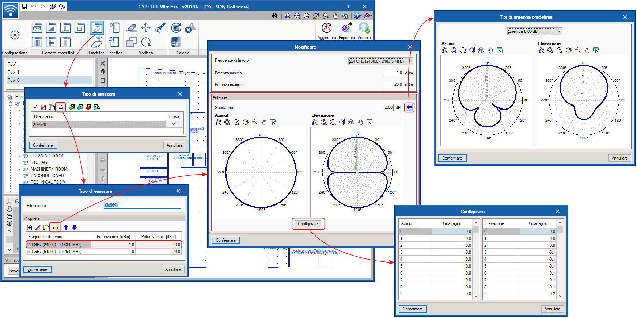
Task: Select the 2.4 GHz frequency row
Action: tap(103, 245)
